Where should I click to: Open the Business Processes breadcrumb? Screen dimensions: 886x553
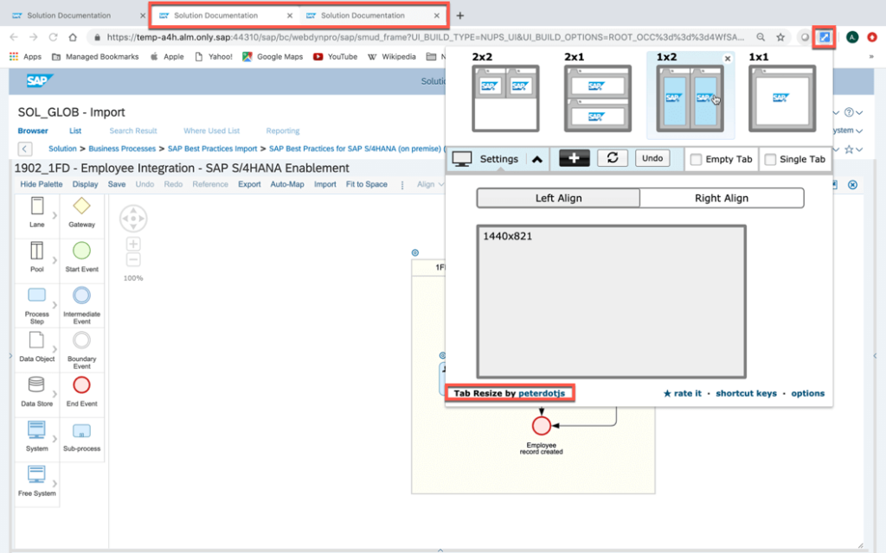point(122,149)
